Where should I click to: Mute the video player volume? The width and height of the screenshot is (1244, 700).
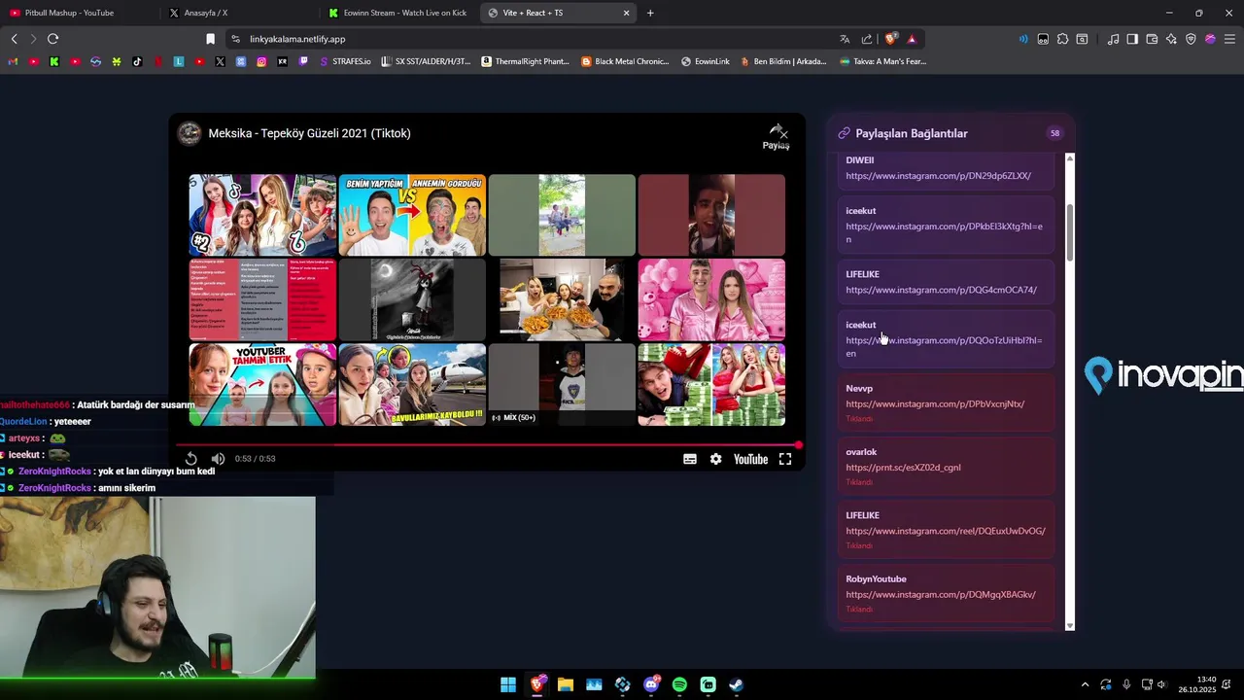coord(218,459)
